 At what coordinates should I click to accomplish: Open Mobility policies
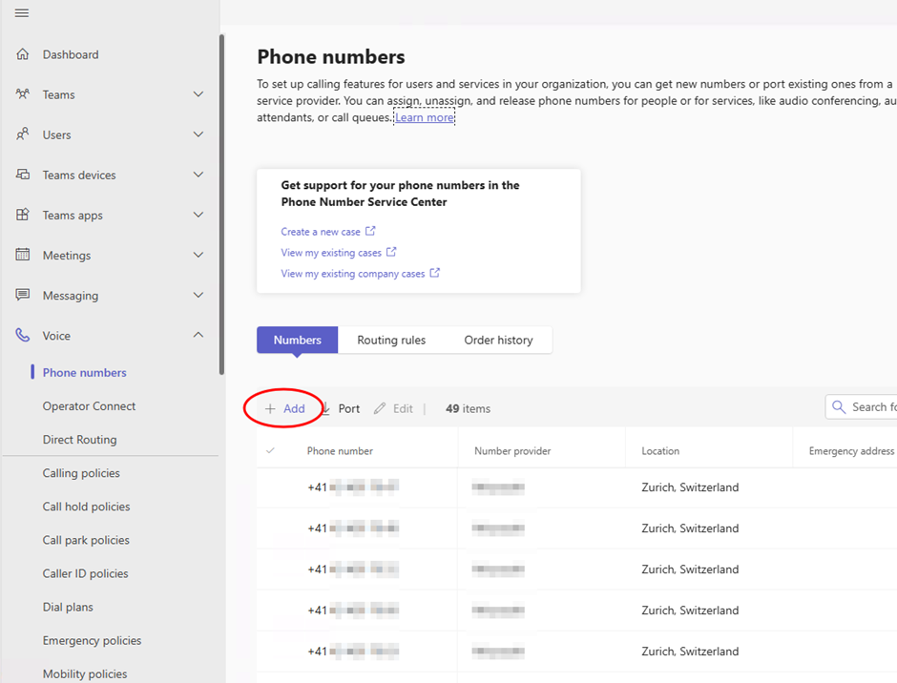point(85,673)
